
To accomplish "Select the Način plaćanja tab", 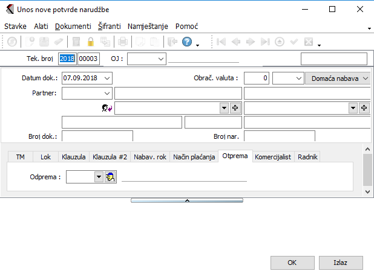I will point(194,157).
